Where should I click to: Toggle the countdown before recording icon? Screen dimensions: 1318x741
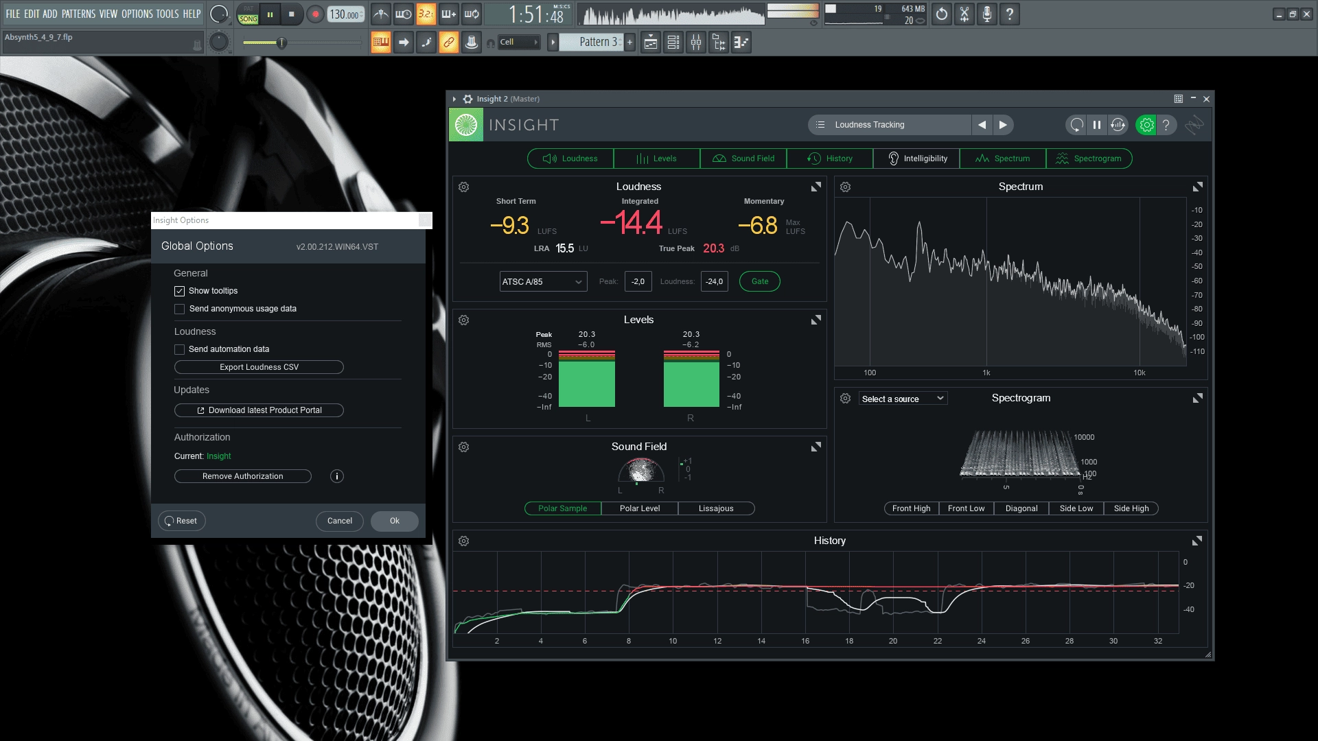click(426, 14)
